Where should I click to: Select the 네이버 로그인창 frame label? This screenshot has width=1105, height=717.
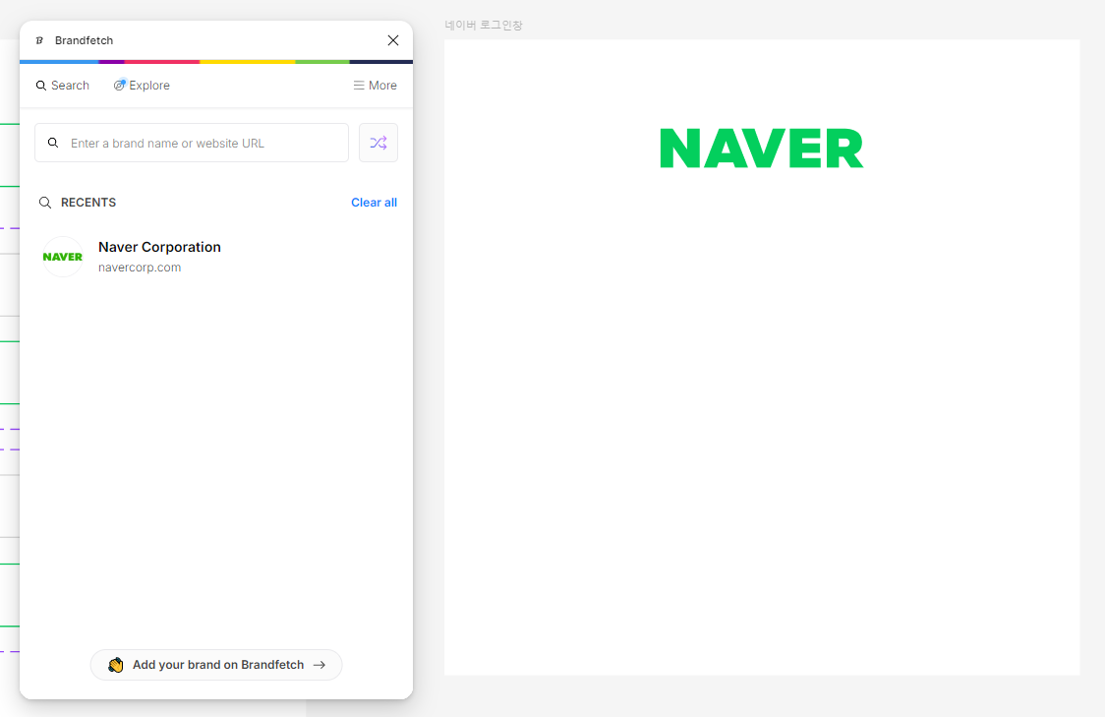coord(484,26)
